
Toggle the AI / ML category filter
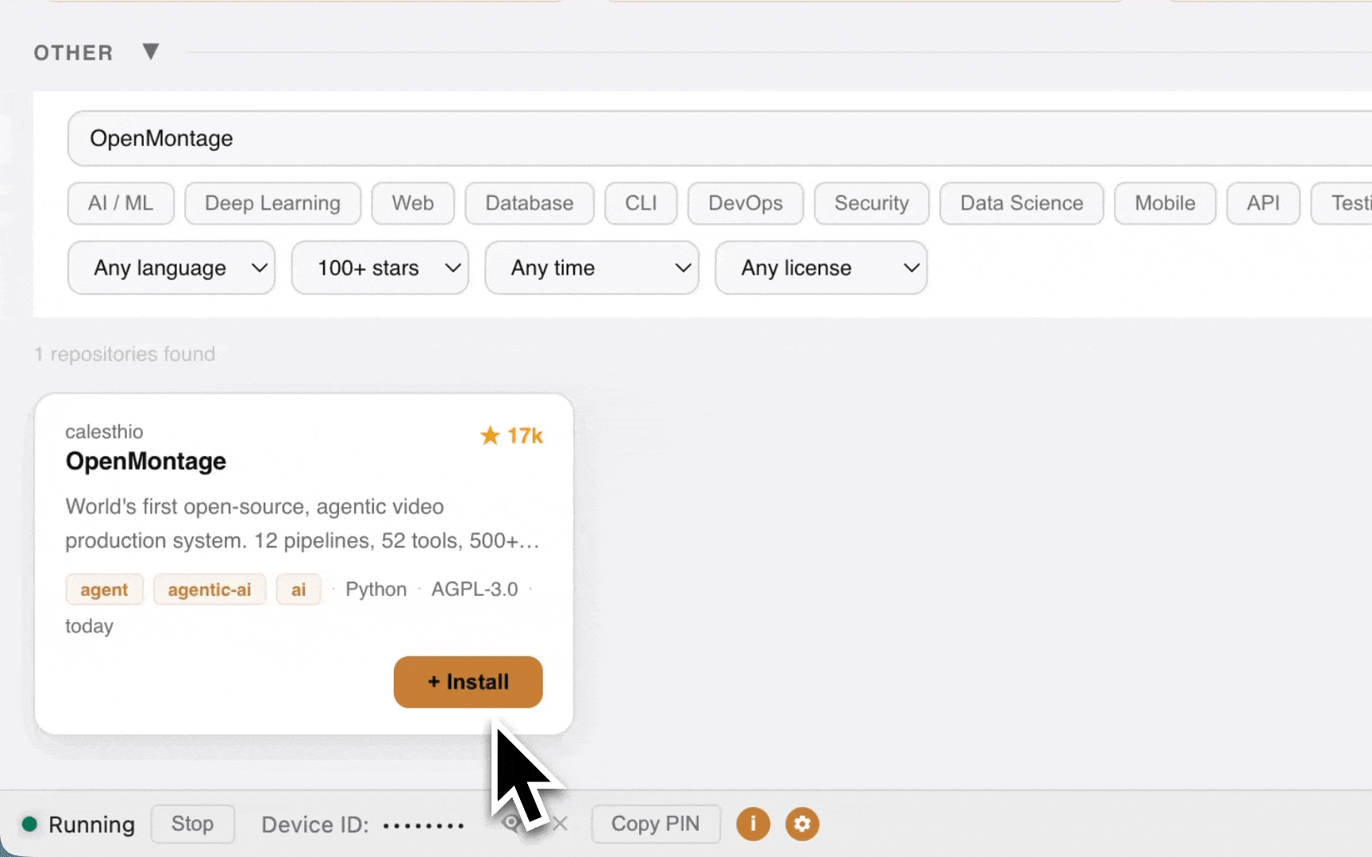click(x=121, y=203)
